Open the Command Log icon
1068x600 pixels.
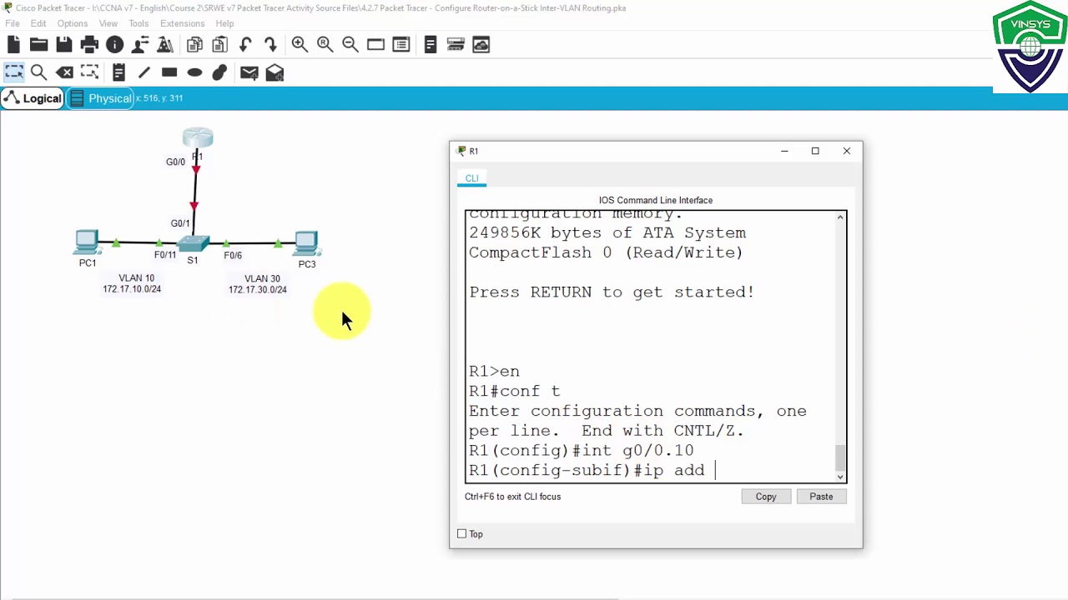pyautogui.click(x=431, y=44)
